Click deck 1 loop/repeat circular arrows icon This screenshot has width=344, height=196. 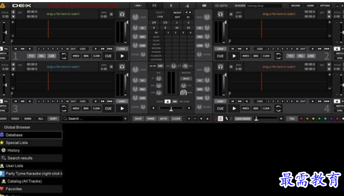point(64,56)
